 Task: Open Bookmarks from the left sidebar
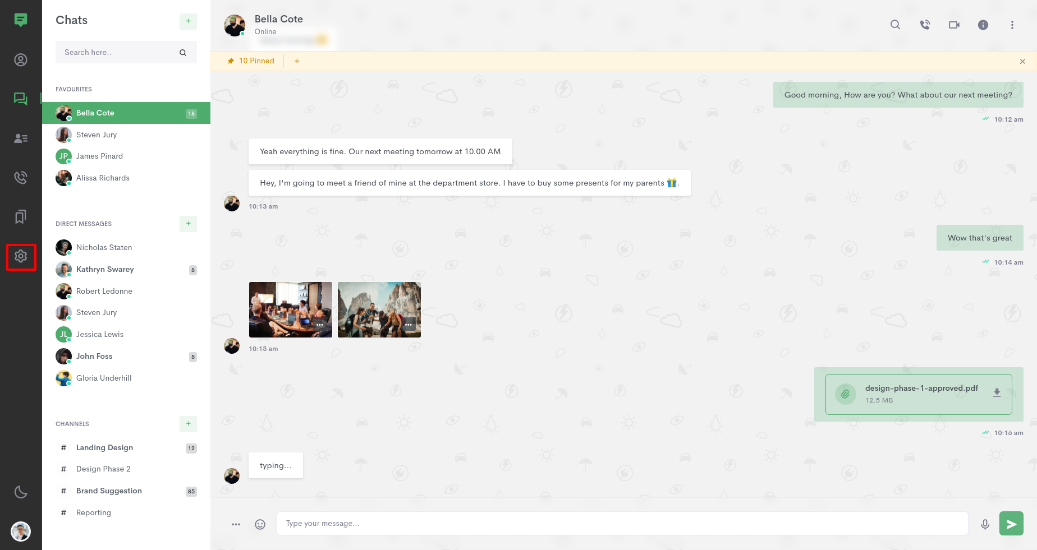point(21,216)
